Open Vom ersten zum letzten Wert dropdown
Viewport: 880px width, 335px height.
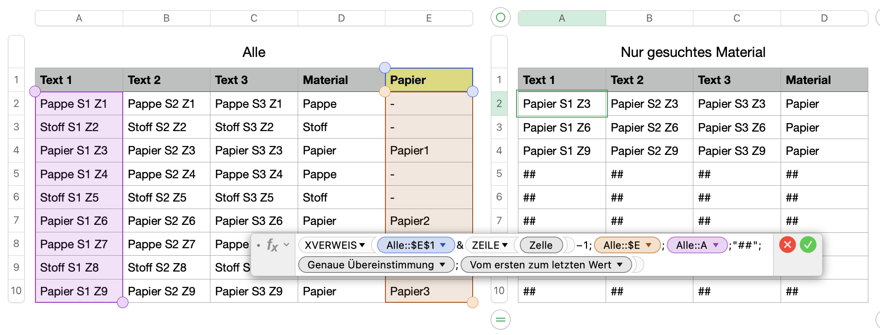click(620, 265)
